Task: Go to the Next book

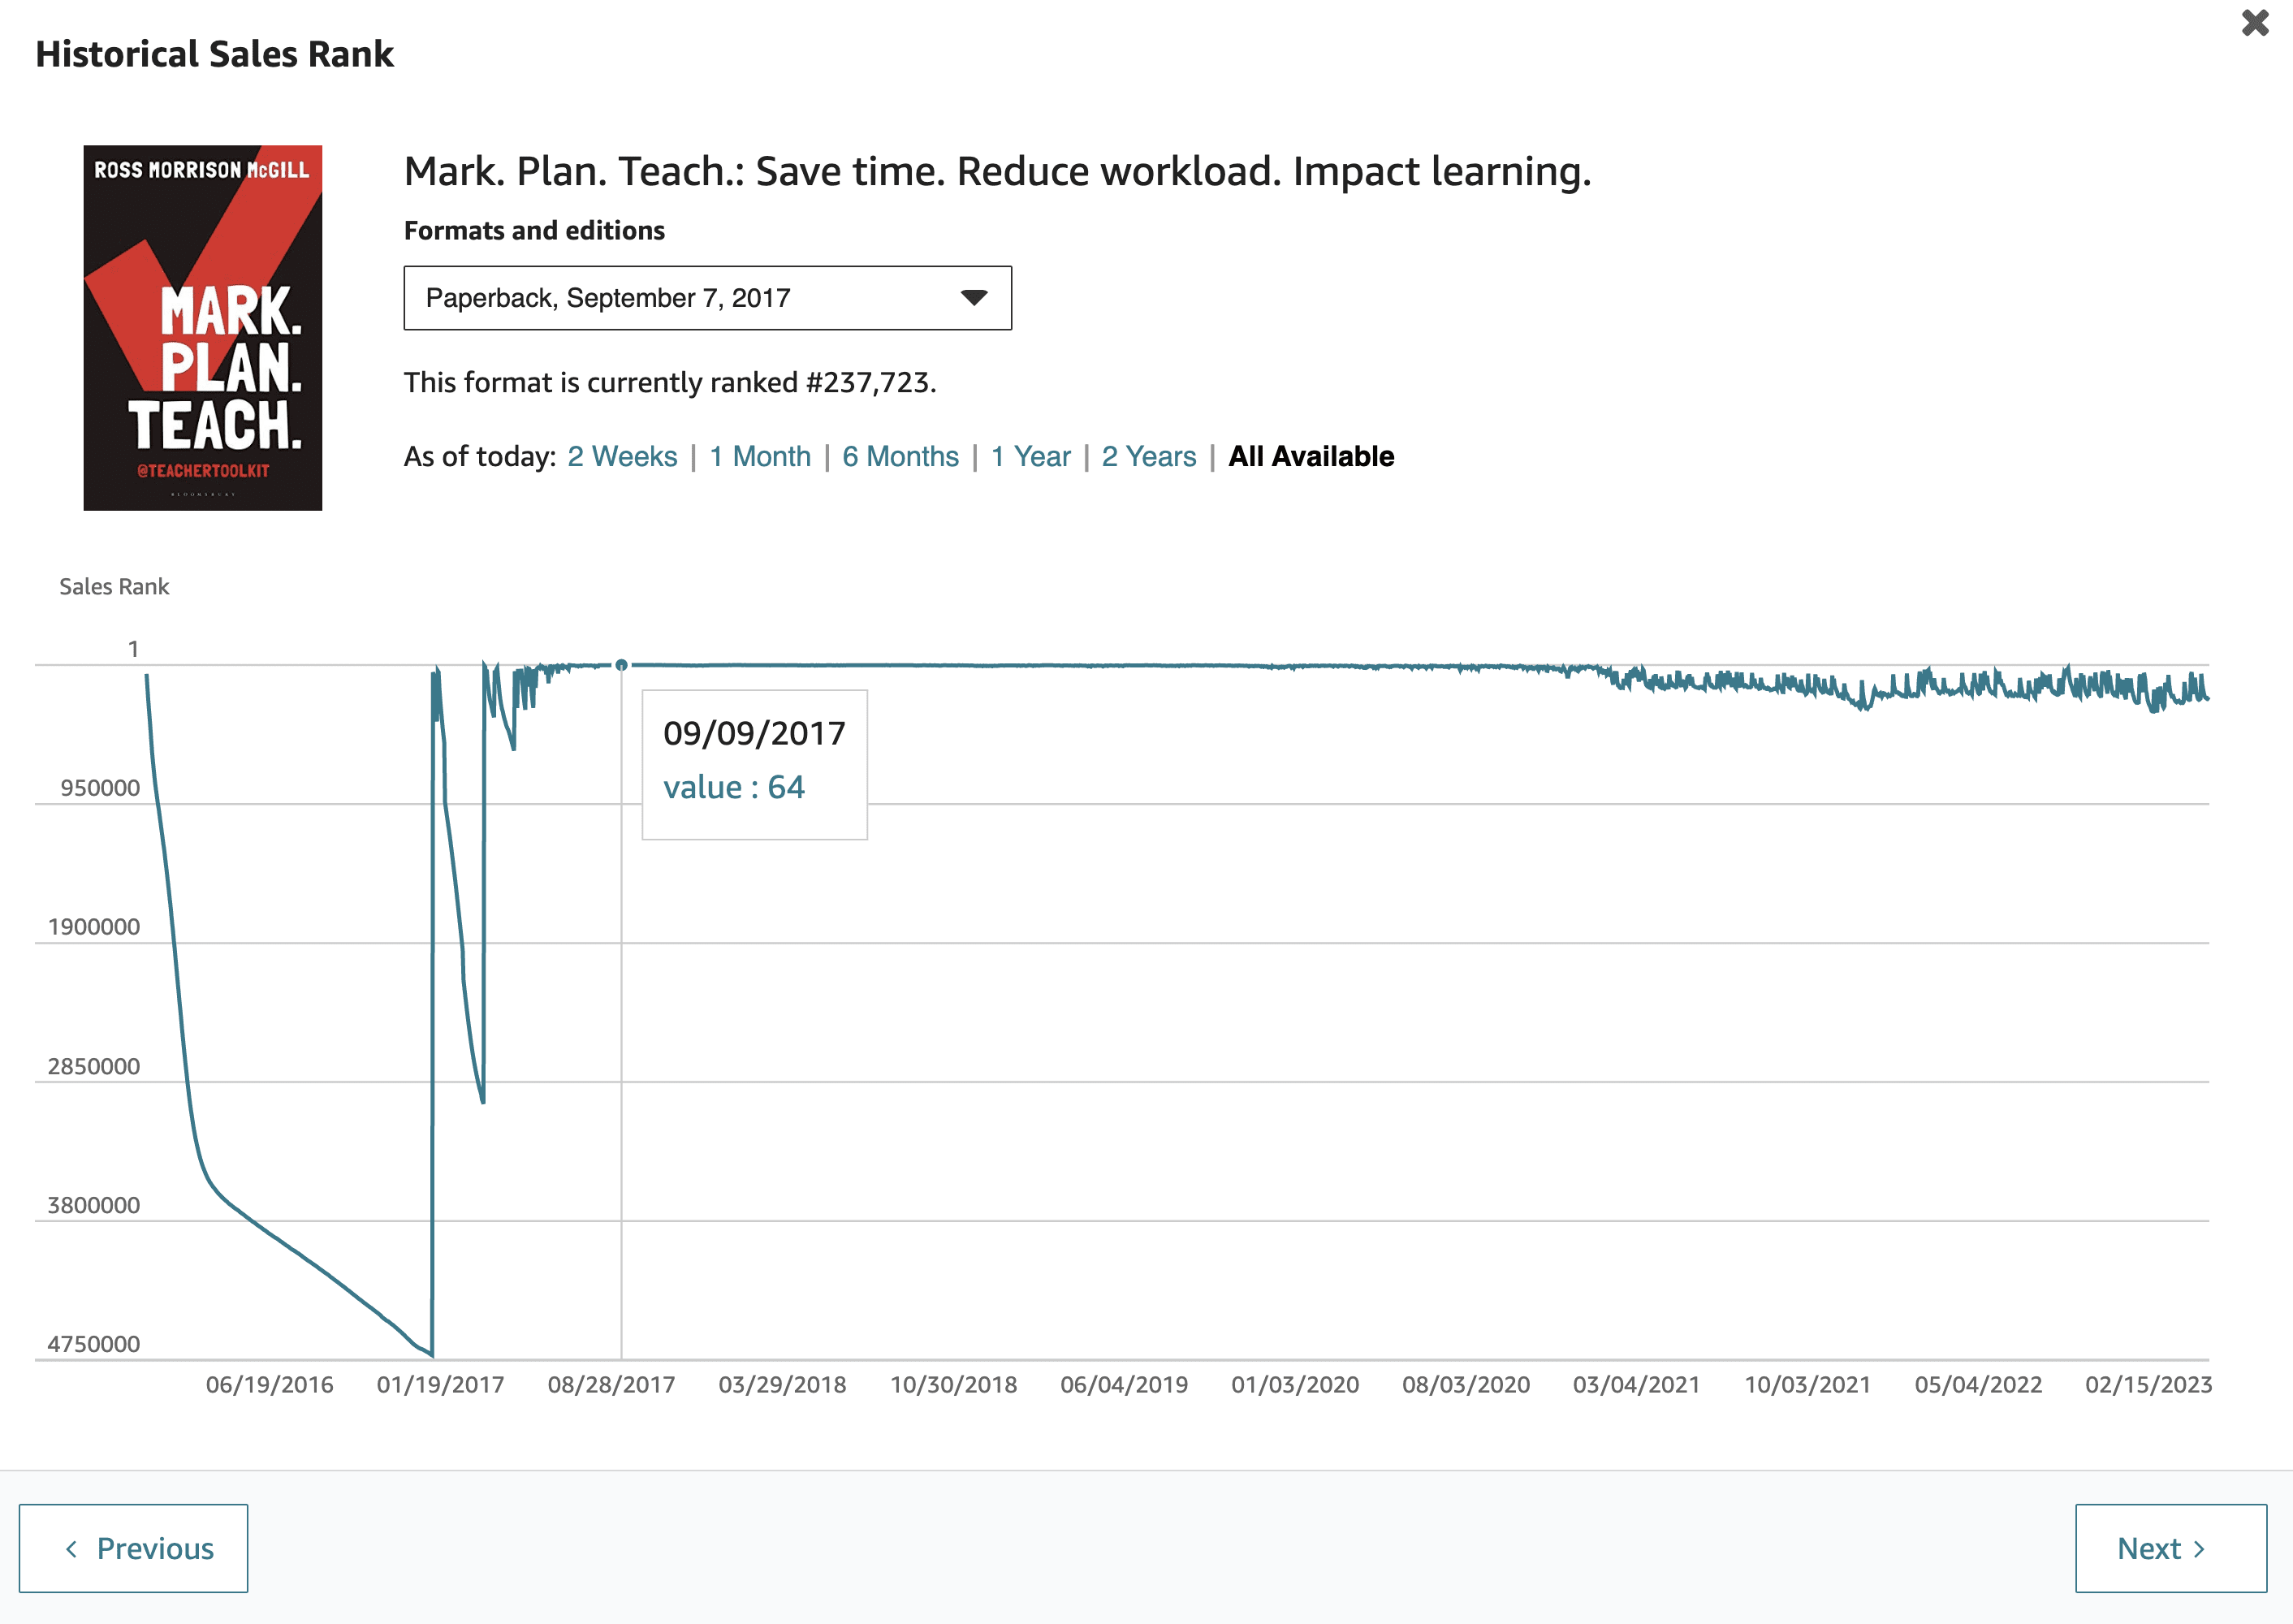Action: coord(2170,1548)
